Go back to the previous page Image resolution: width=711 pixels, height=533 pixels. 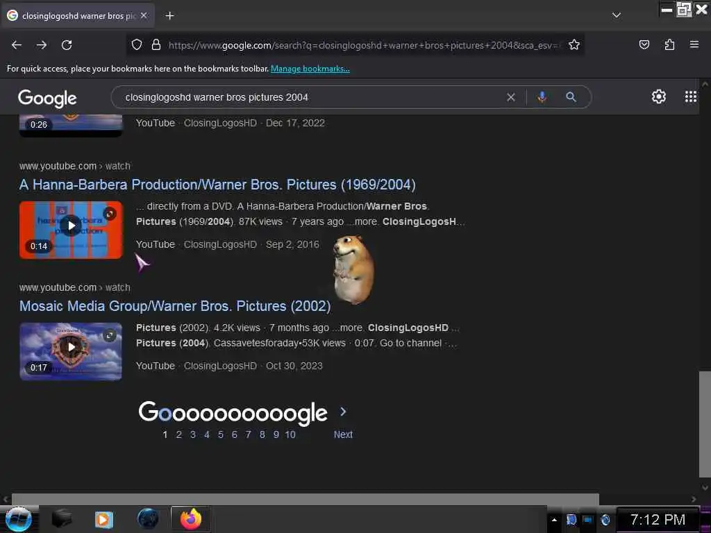click(x=17, y=45)
